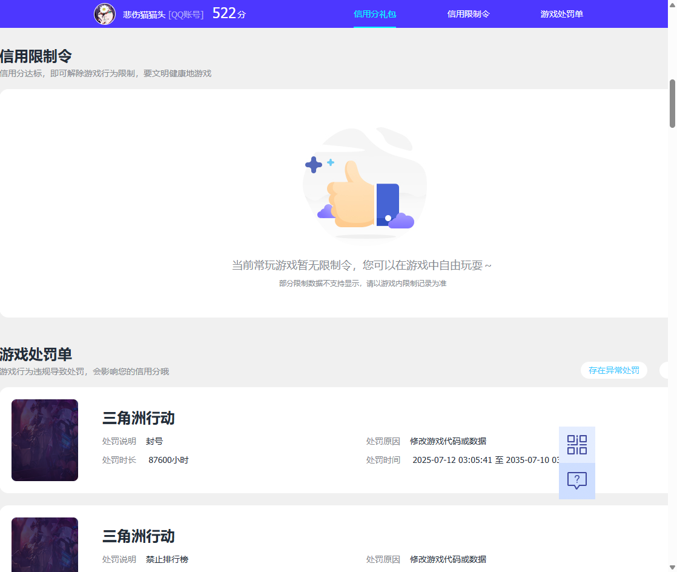
Task: Click the 522分 credit score
Action: coord(229,13)
